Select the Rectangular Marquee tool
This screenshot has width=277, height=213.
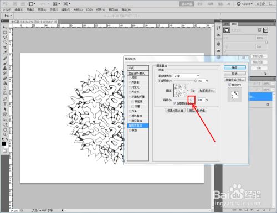click(x=5, y=33)
